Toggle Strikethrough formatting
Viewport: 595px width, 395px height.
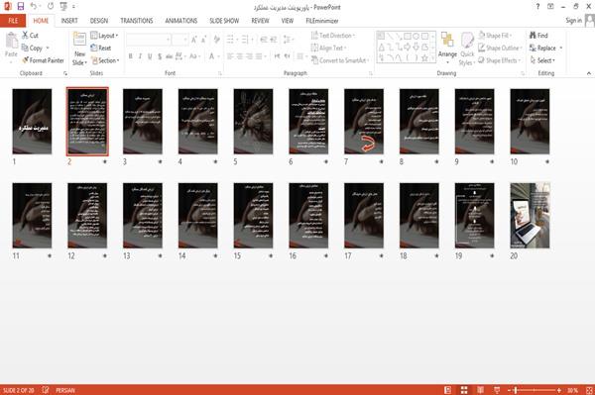pyautogui.click(x=170, y=56)
